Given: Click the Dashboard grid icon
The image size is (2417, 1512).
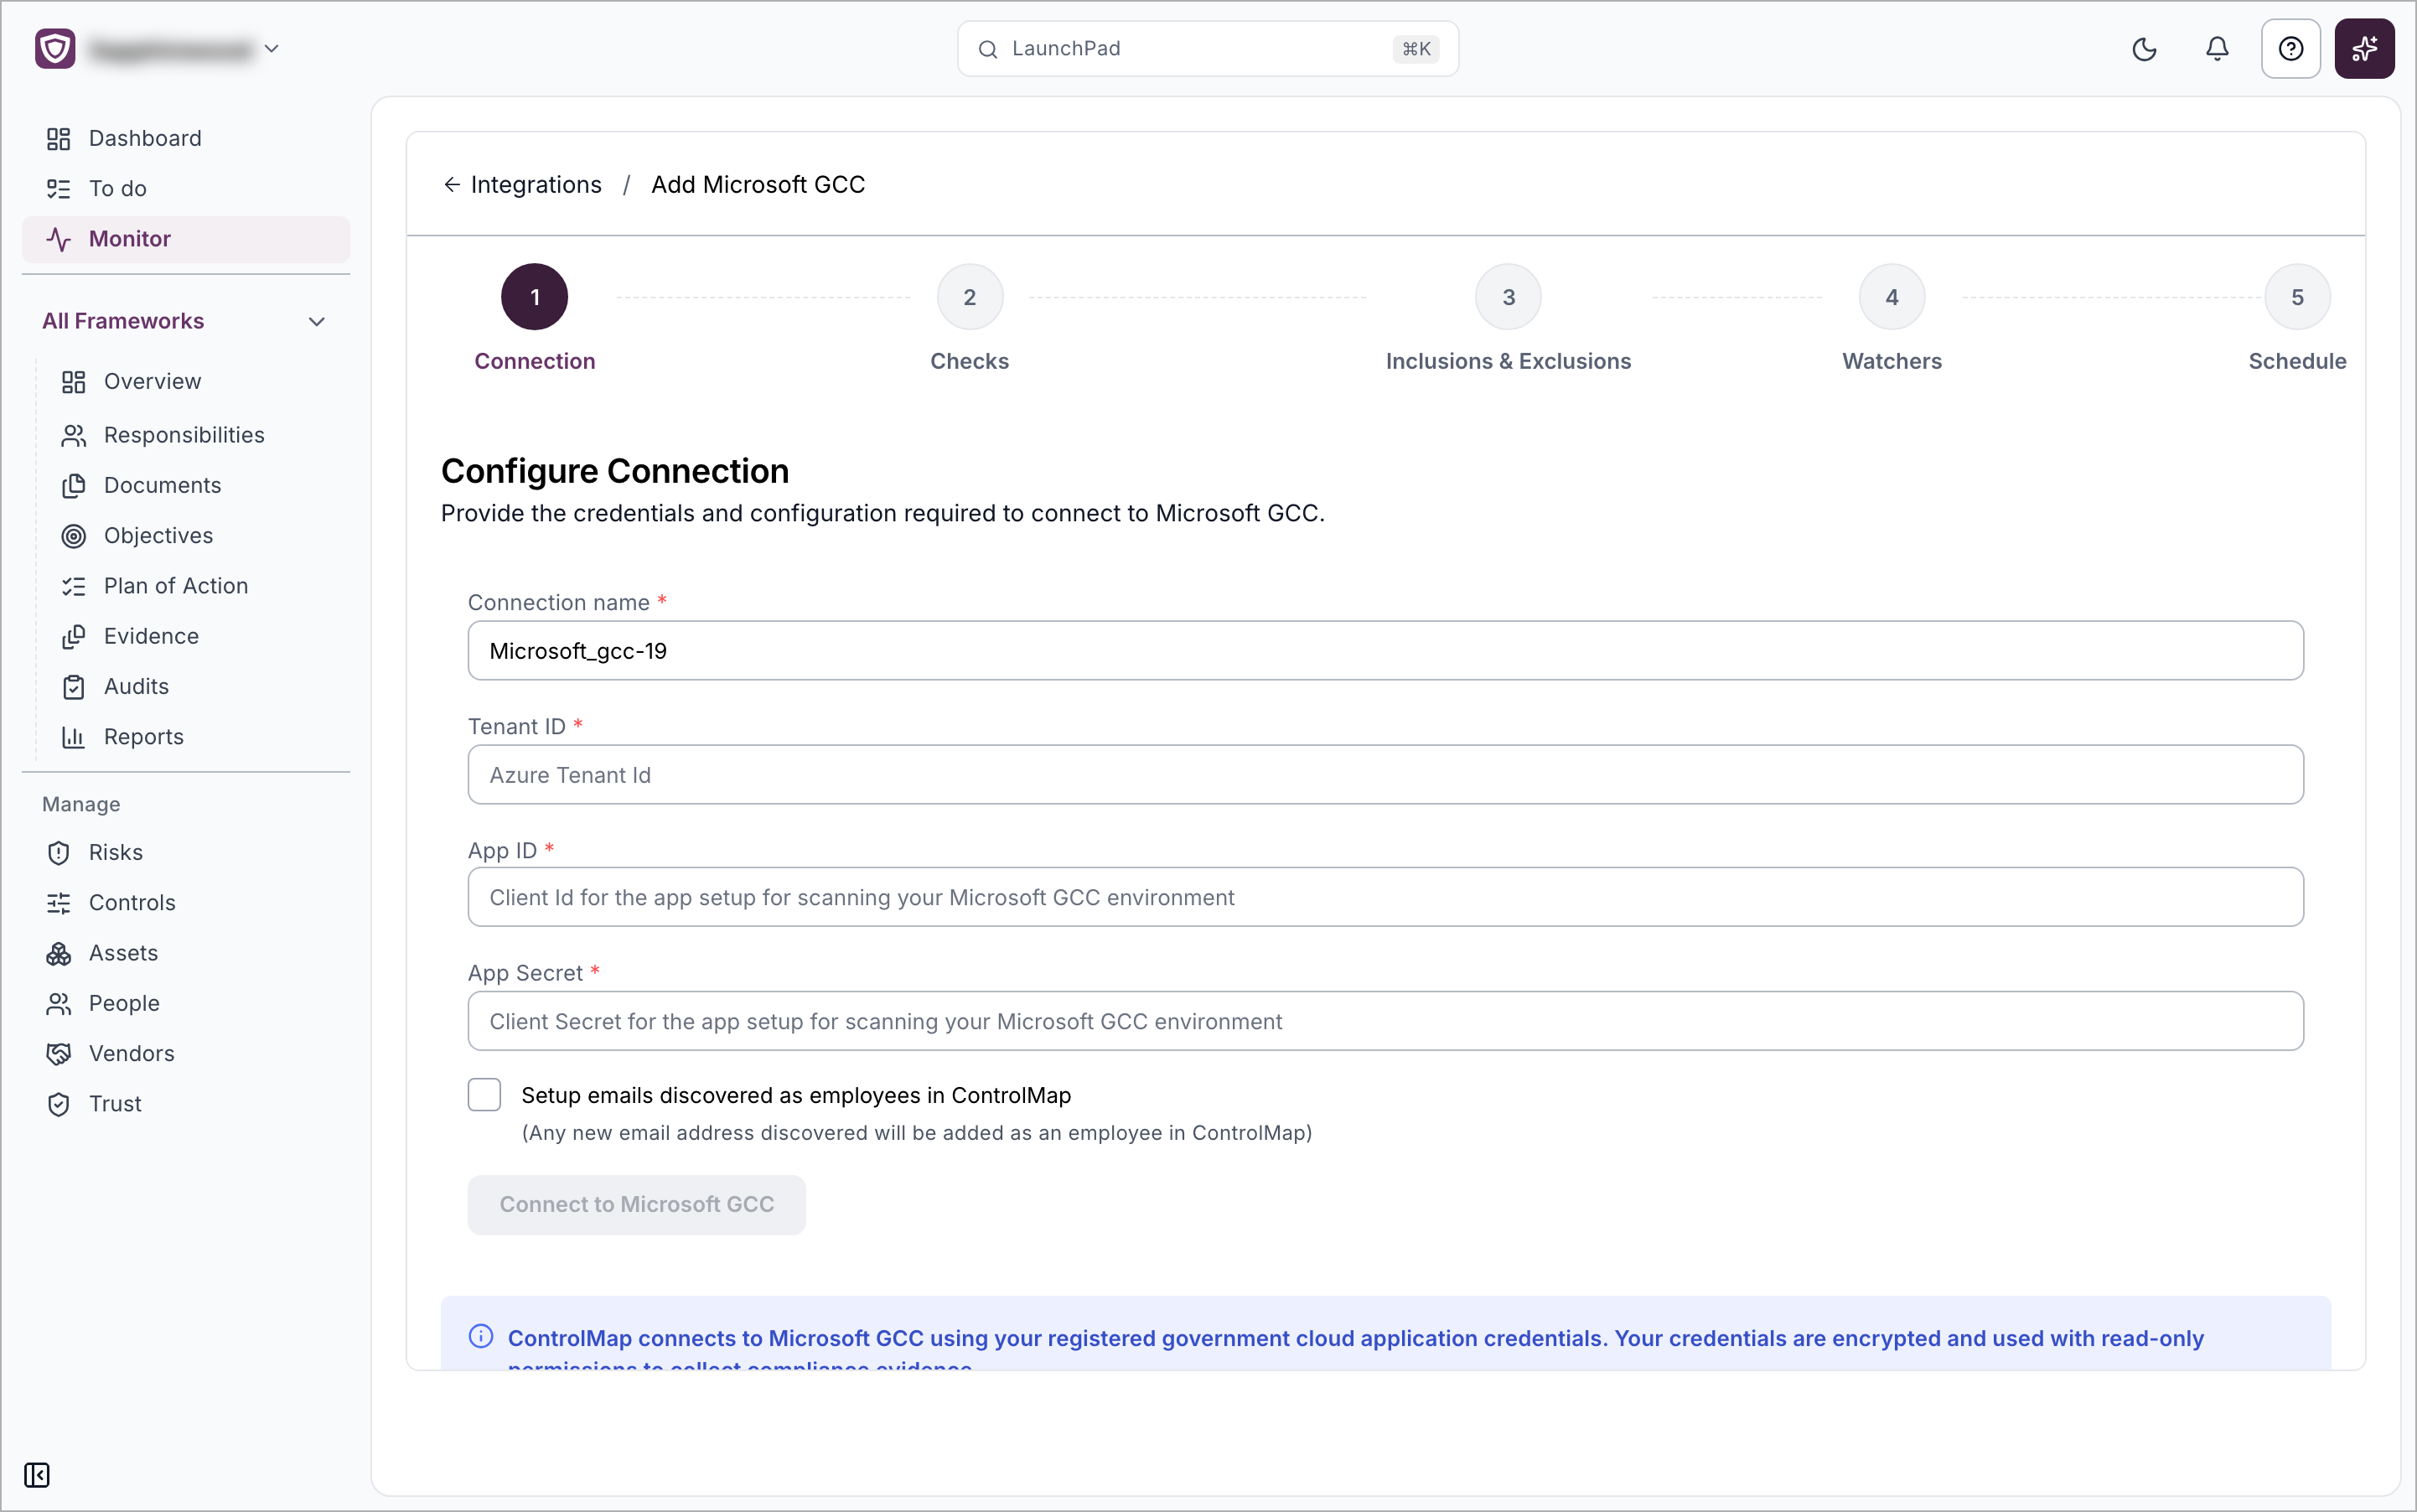Looking at the screenshot, I should [59, 138].
